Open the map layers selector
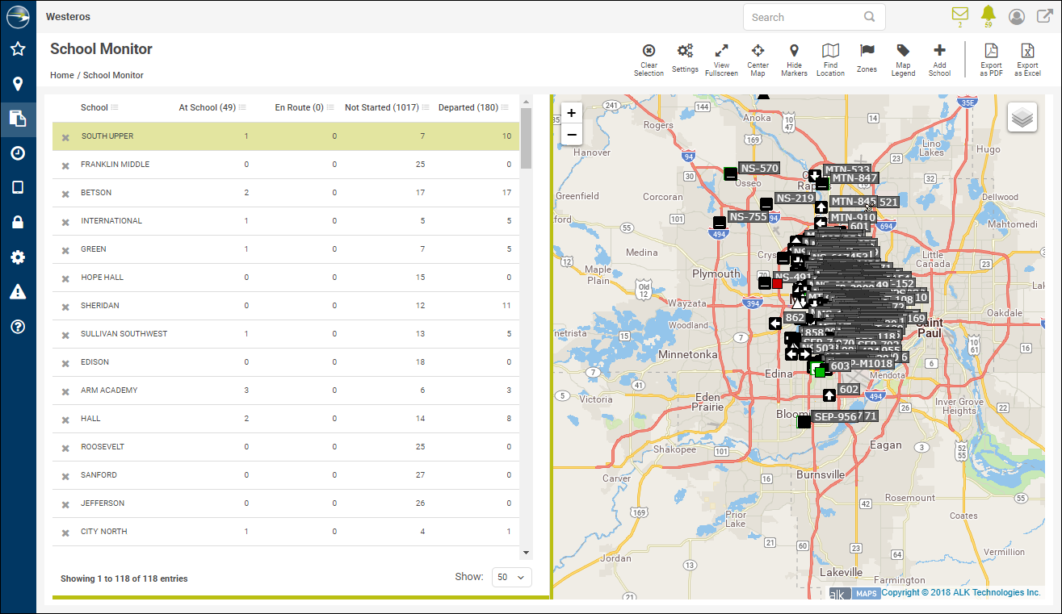This screenshot has height=614, width=1062. 1022,118
